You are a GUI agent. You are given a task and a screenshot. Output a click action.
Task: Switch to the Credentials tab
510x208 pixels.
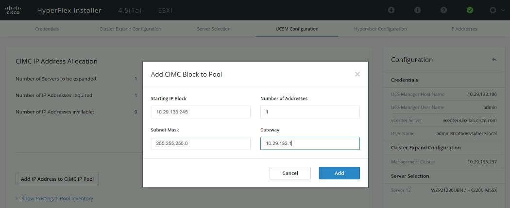click(x=47, y=29)
